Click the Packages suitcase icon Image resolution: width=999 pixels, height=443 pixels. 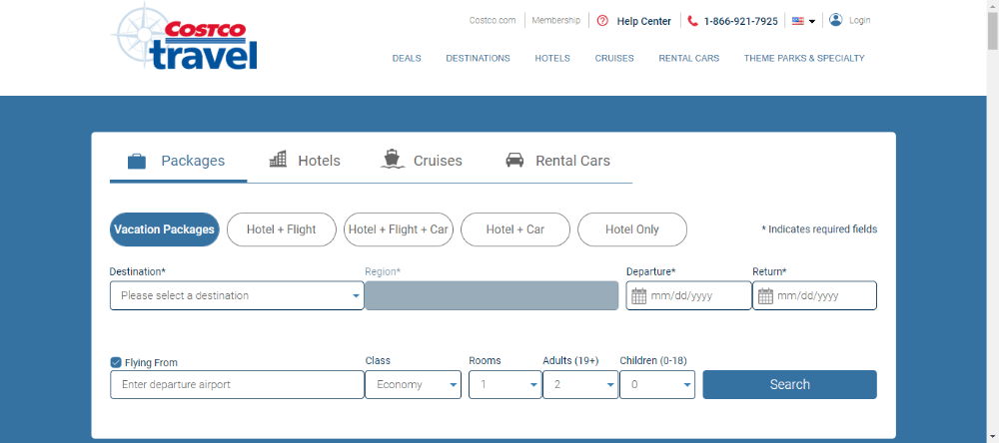pos(137,161)
